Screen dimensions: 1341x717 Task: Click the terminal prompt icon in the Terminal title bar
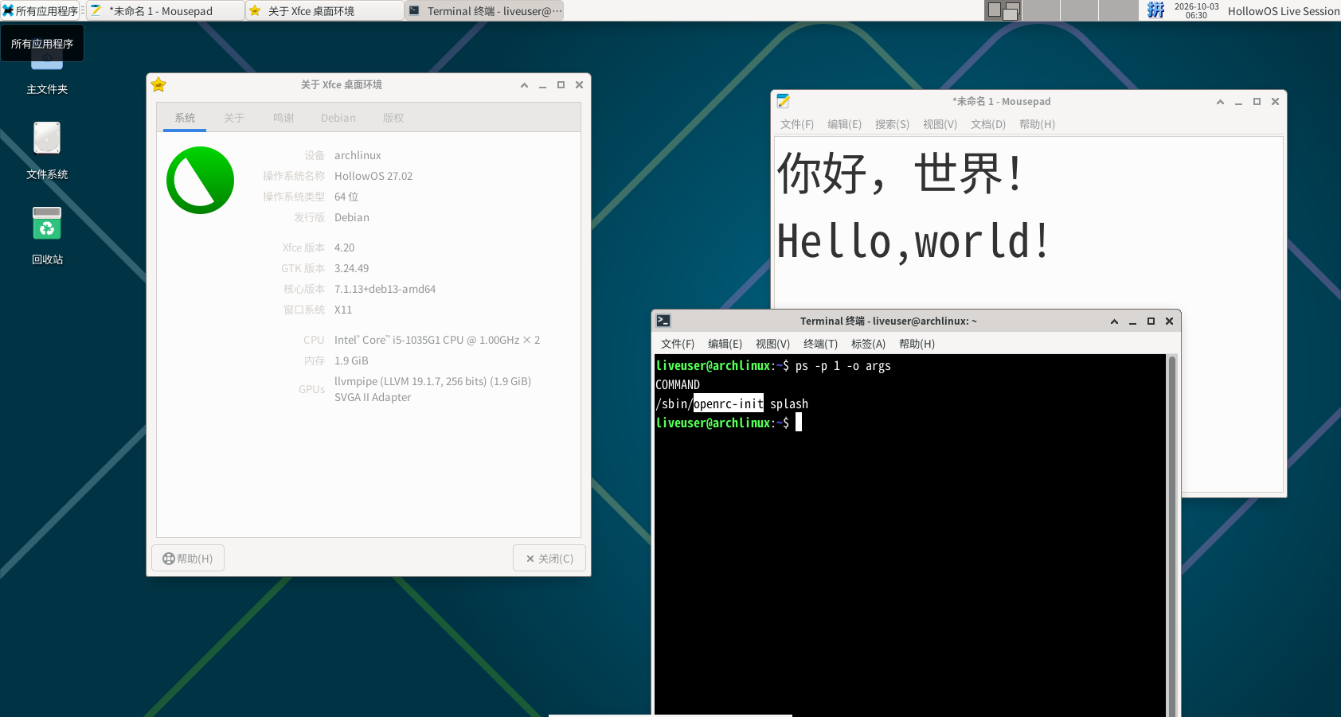663,321
